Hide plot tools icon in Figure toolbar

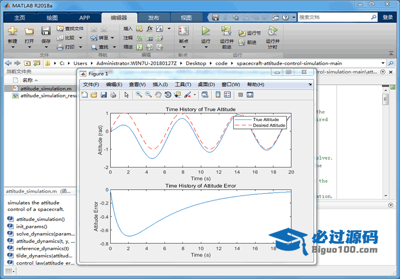[x=241, y=95]
